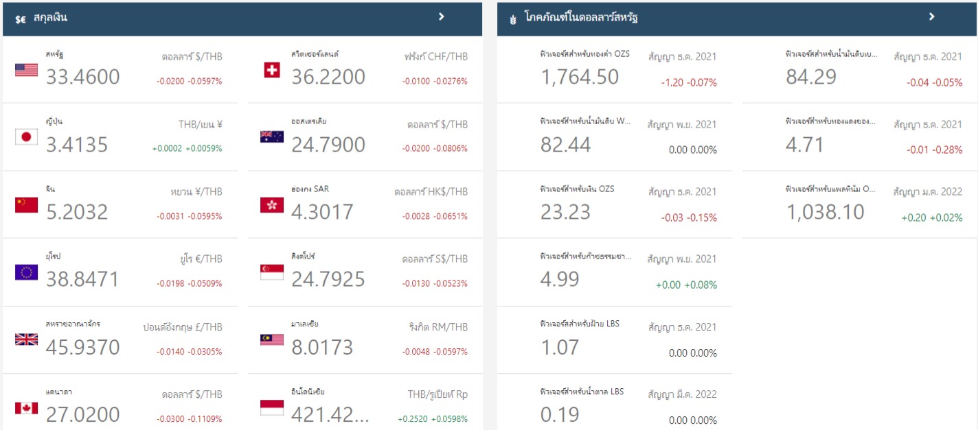
Task: Click the THB/รูเปียห์ Rp pair label
Action: point(437,394)
